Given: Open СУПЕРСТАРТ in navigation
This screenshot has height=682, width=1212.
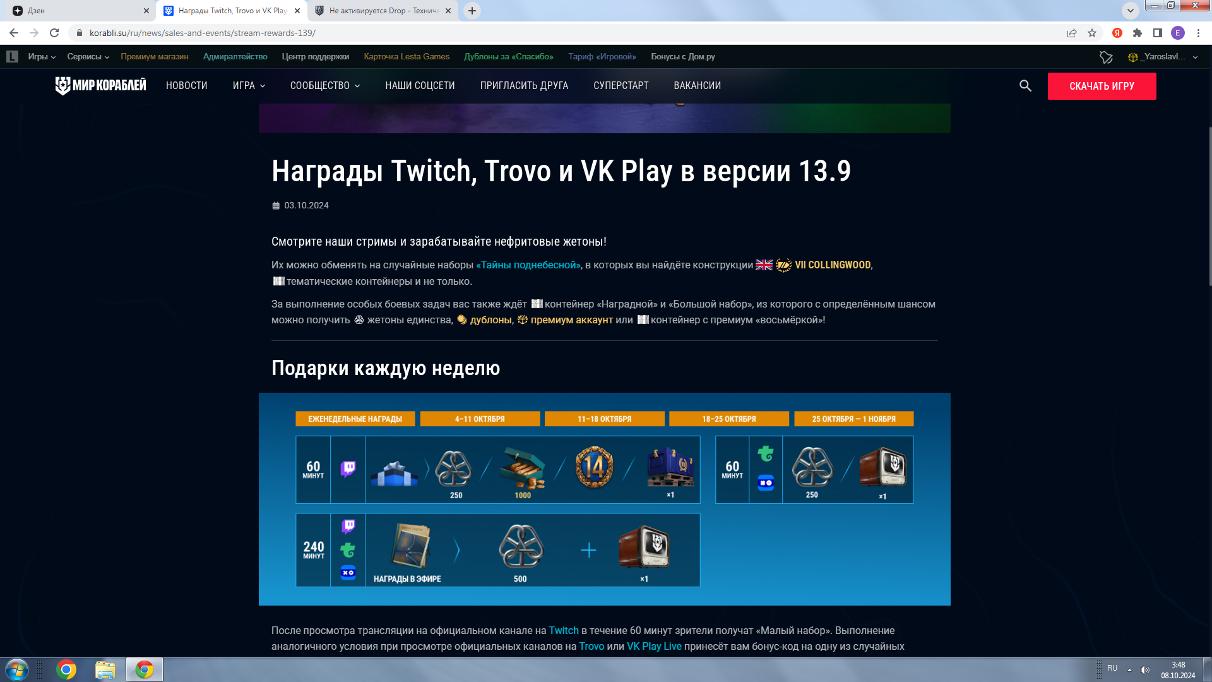Looking at the screenshot, I should (621, 86).
